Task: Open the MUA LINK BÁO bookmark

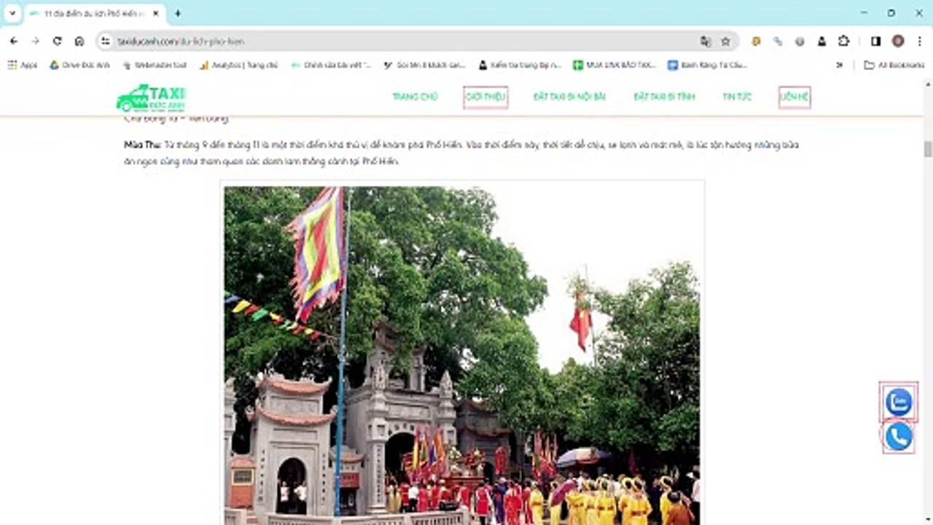Action: coord(614,65)
